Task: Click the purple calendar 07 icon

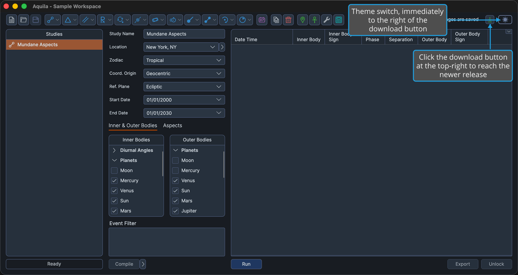Action: (262, 20)
